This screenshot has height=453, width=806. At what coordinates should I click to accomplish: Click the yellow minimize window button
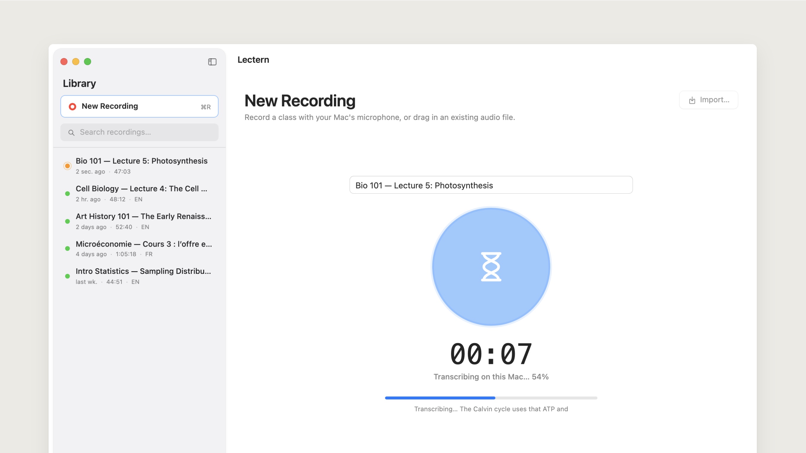(76, 62)
